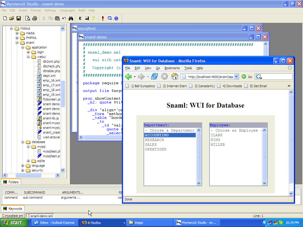Click the yellow question mark help icon
The height and width of the screenshot is (227, 303).
click(x=94, y=18)
